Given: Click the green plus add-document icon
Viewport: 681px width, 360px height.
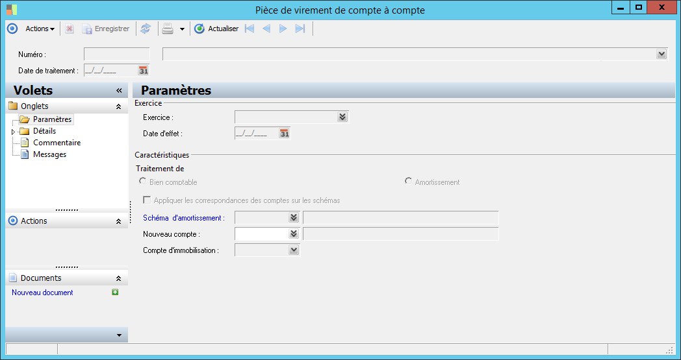Looking at the screenshot, I should [x=115, y=293].
